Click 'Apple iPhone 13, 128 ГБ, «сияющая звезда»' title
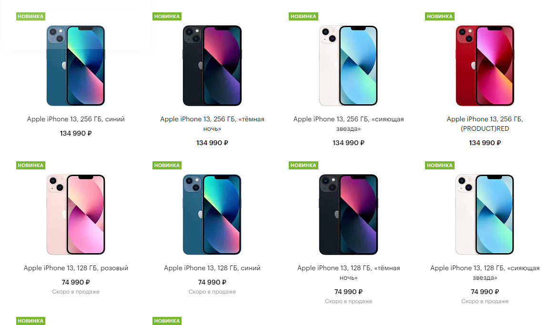Viewport: 547px width, 325px height. (x=485, y=273)
